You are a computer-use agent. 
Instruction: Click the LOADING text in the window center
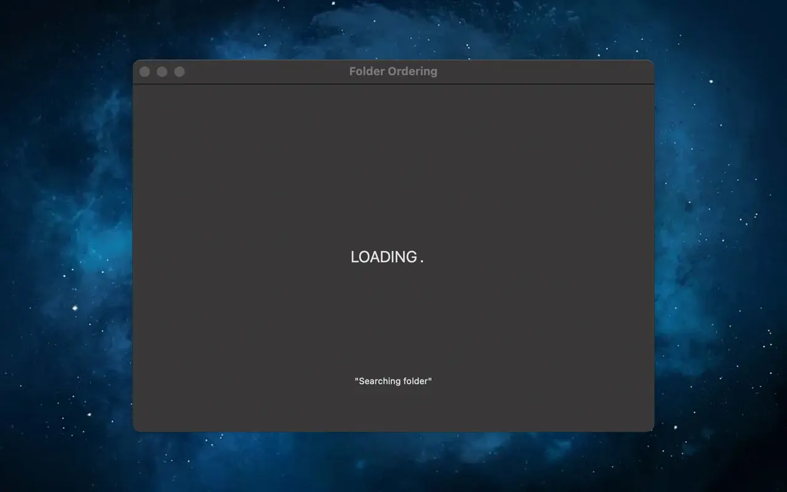383,256
